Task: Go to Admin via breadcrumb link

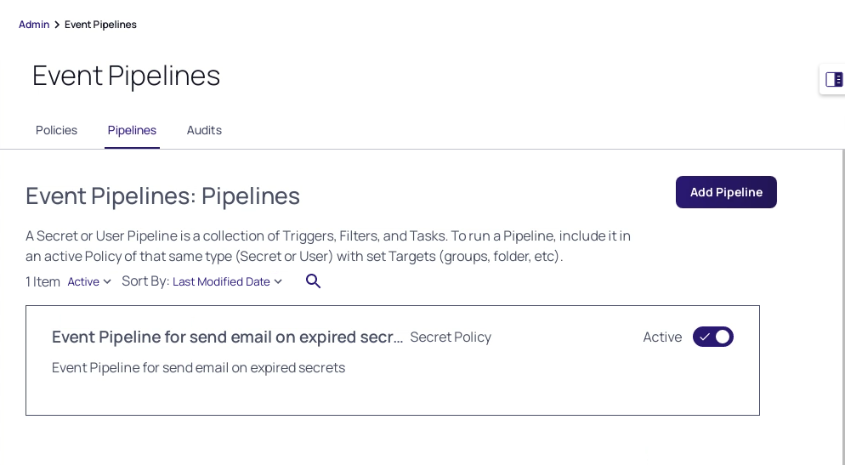Action: 34,25
